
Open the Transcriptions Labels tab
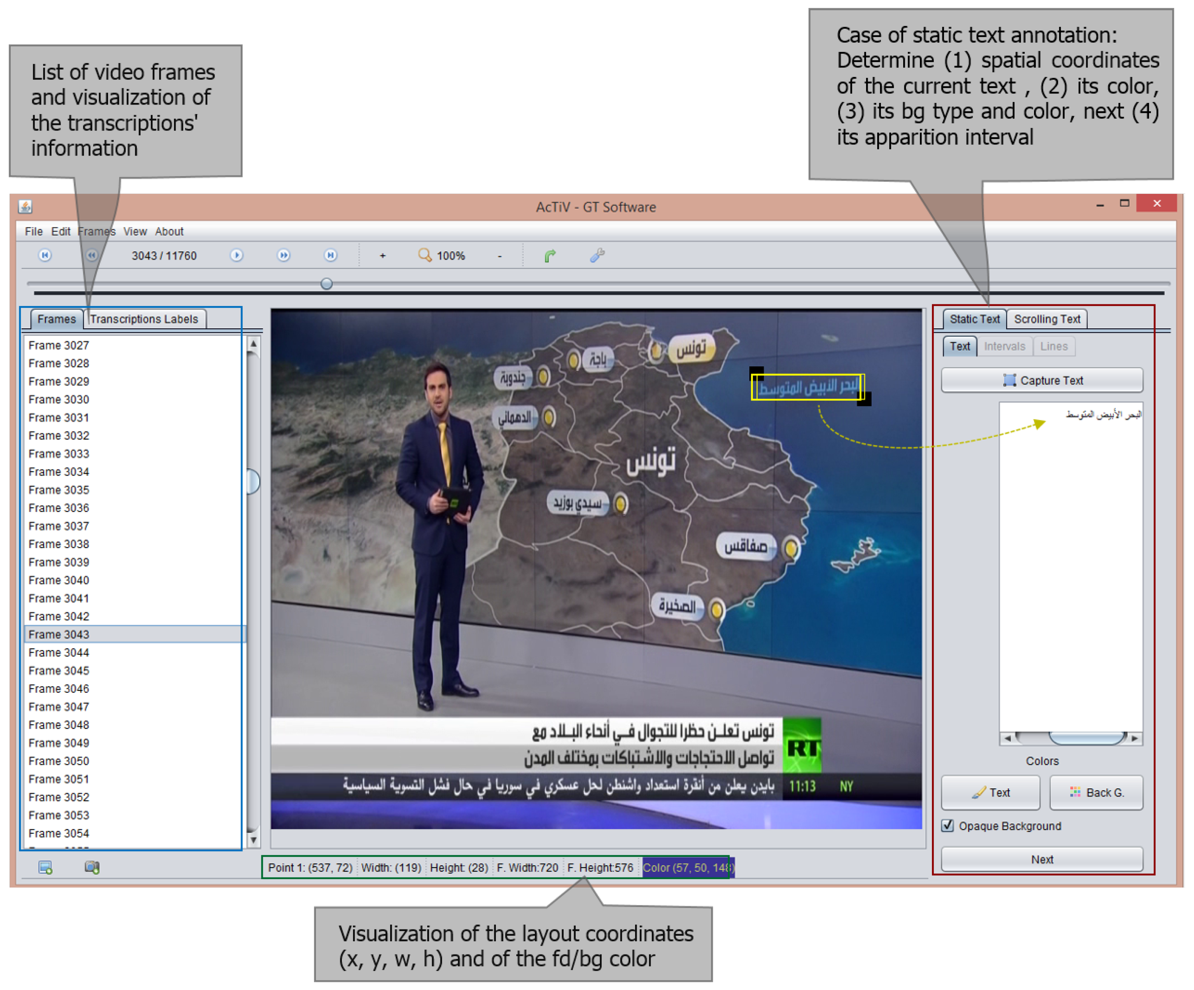(144, 319)
